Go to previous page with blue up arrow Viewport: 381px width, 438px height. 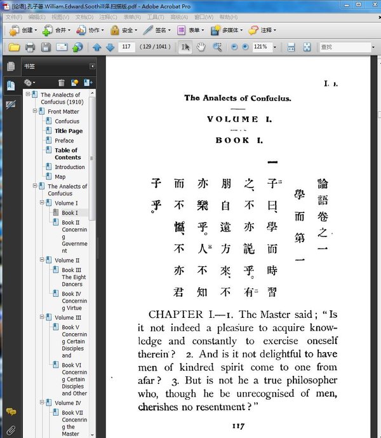click(97, 47)
